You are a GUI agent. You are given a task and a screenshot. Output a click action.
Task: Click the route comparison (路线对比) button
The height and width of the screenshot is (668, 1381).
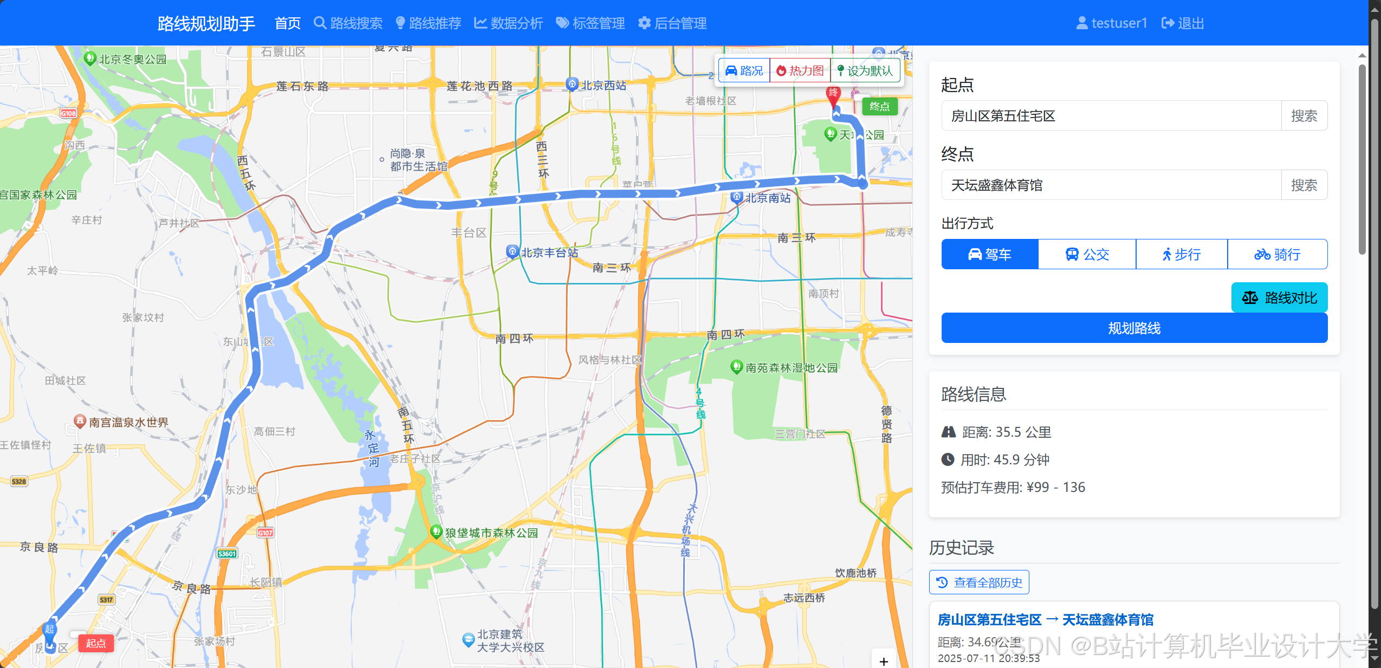coord(1279,297)
